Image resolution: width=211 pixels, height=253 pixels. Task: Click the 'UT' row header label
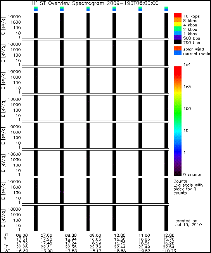click(6, 235)
